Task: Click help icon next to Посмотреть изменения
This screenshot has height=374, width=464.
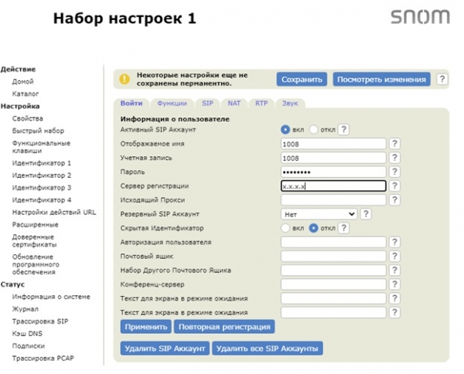Action: 442,79
